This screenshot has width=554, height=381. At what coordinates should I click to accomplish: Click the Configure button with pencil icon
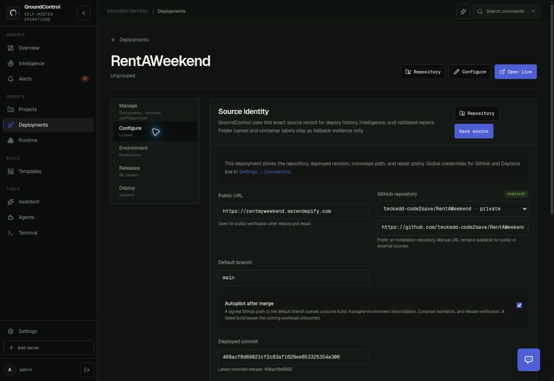(470, 72)
